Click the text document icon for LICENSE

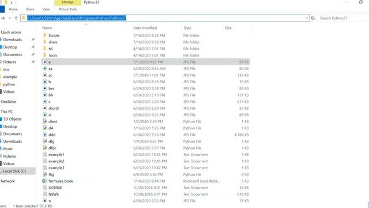(45, 187)
